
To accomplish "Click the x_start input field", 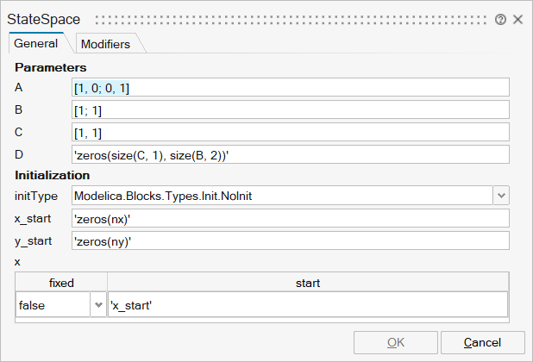I will (x=291, y=218).
